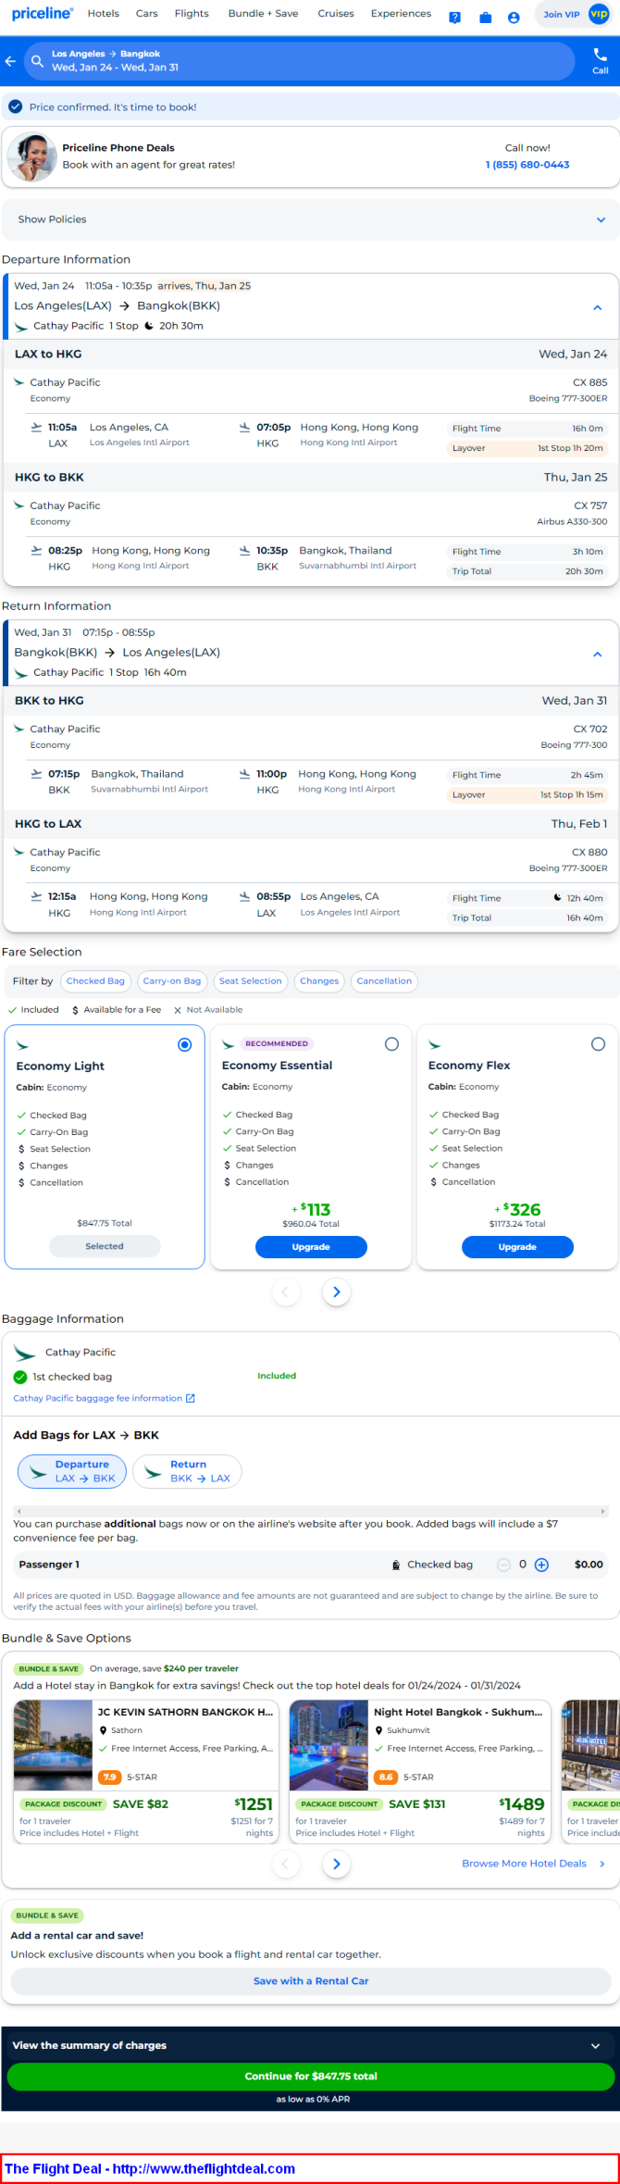
Task: Toggle the Seat Selection filter
Action: click(x=251, y=981)
